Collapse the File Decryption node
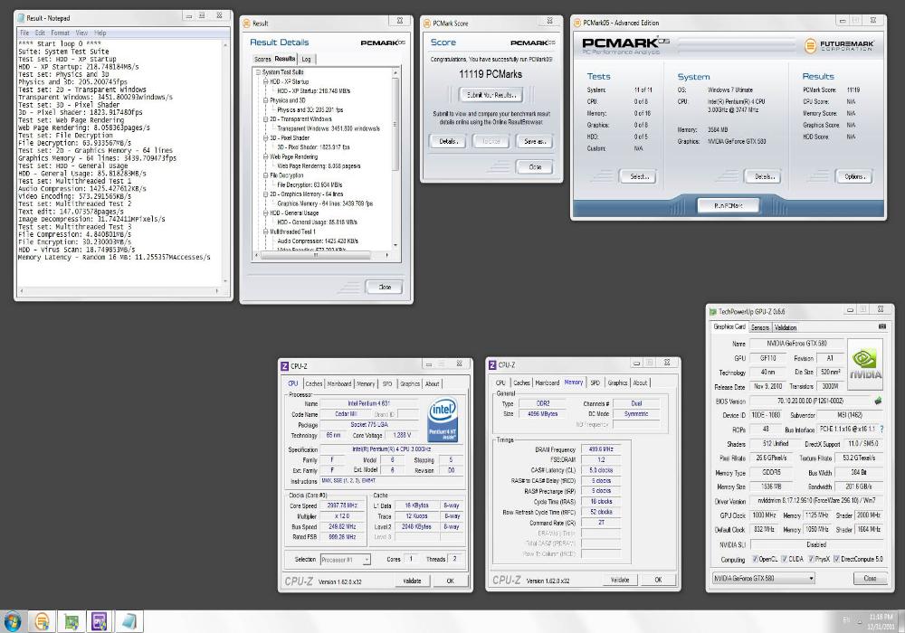 pos(265,175)
